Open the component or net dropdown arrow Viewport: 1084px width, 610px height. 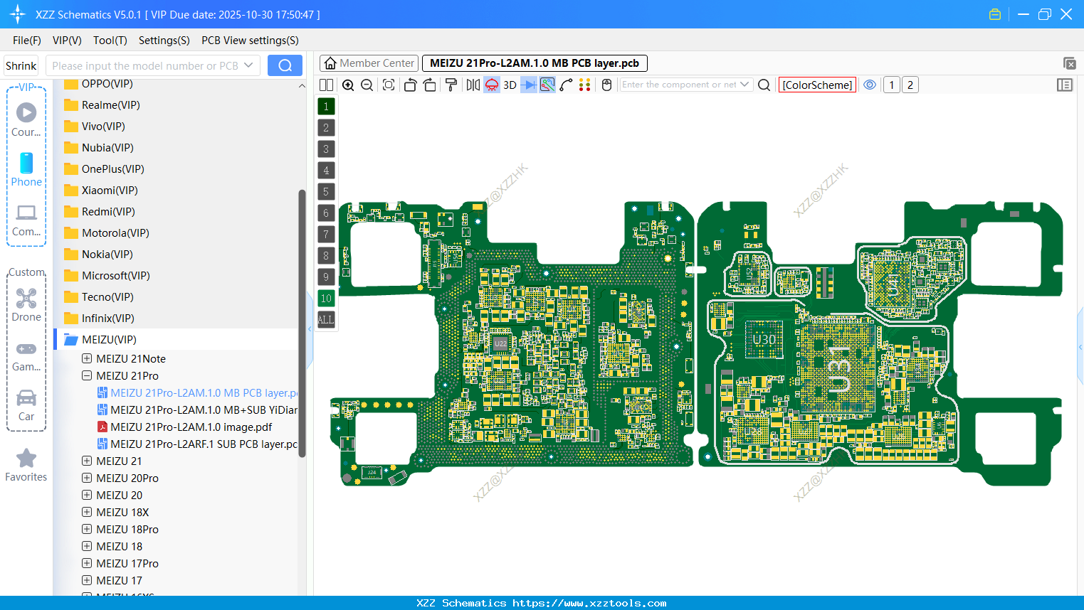(x=744, y=85)
